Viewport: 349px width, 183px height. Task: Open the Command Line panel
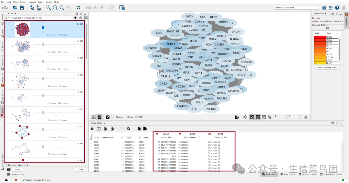point(16,174)
